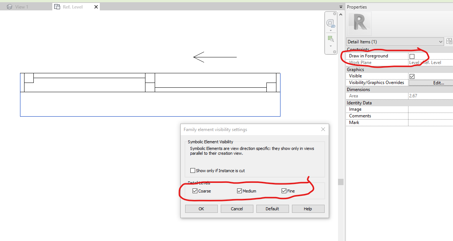The width and height of the screenshot is (453, 241).
Task: Toggle off the Visible checkbox
Action: click(412, 76)
